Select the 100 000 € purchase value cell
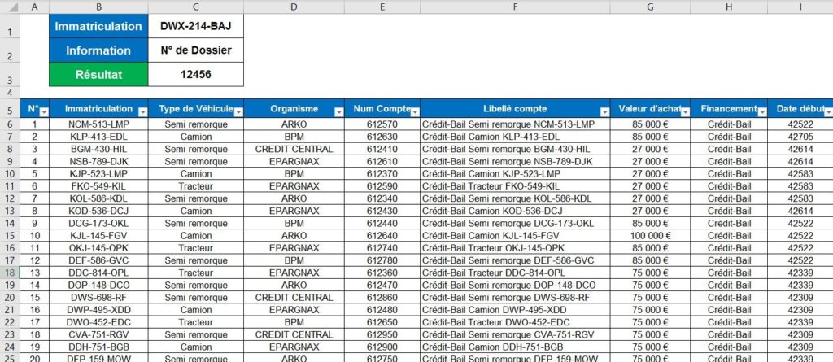This screenshot has width=833, height=362. pyautogui.click(x=649, y=236)
